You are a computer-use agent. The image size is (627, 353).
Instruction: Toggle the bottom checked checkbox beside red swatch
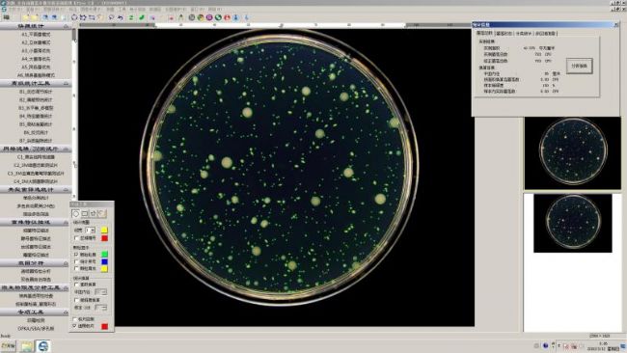click(x=75, y=326)
